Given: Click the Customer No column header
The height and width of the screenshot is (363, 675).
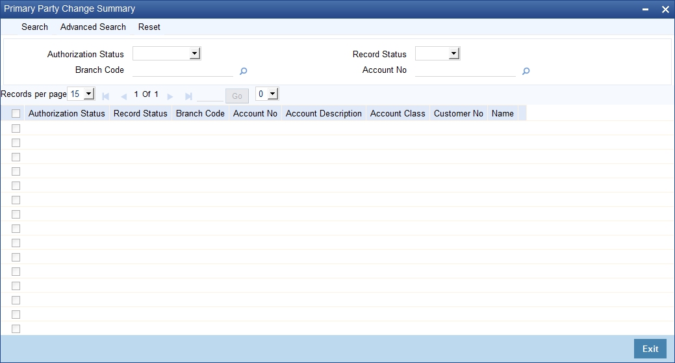Looking at the screenshot, I should click(x=459, y=113).
